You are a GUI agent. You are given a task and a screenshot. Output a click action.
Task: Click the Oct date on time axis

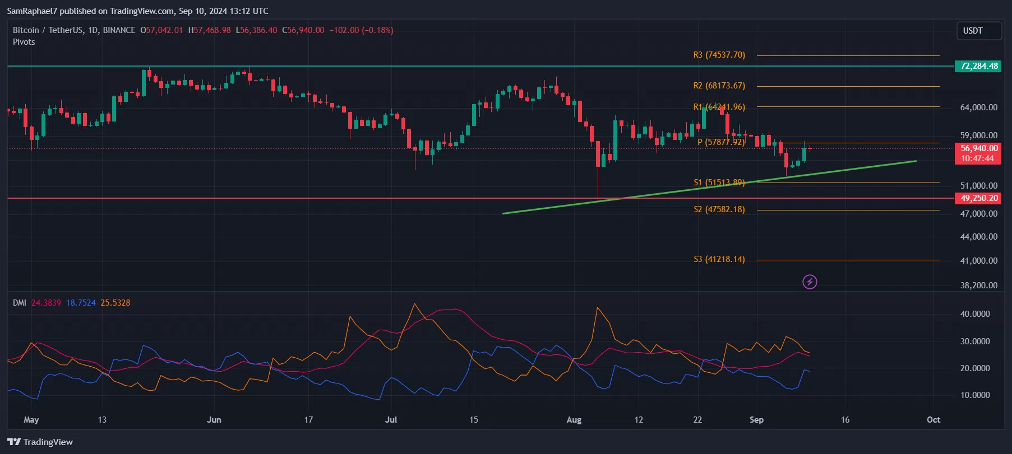tap(934, 419)
